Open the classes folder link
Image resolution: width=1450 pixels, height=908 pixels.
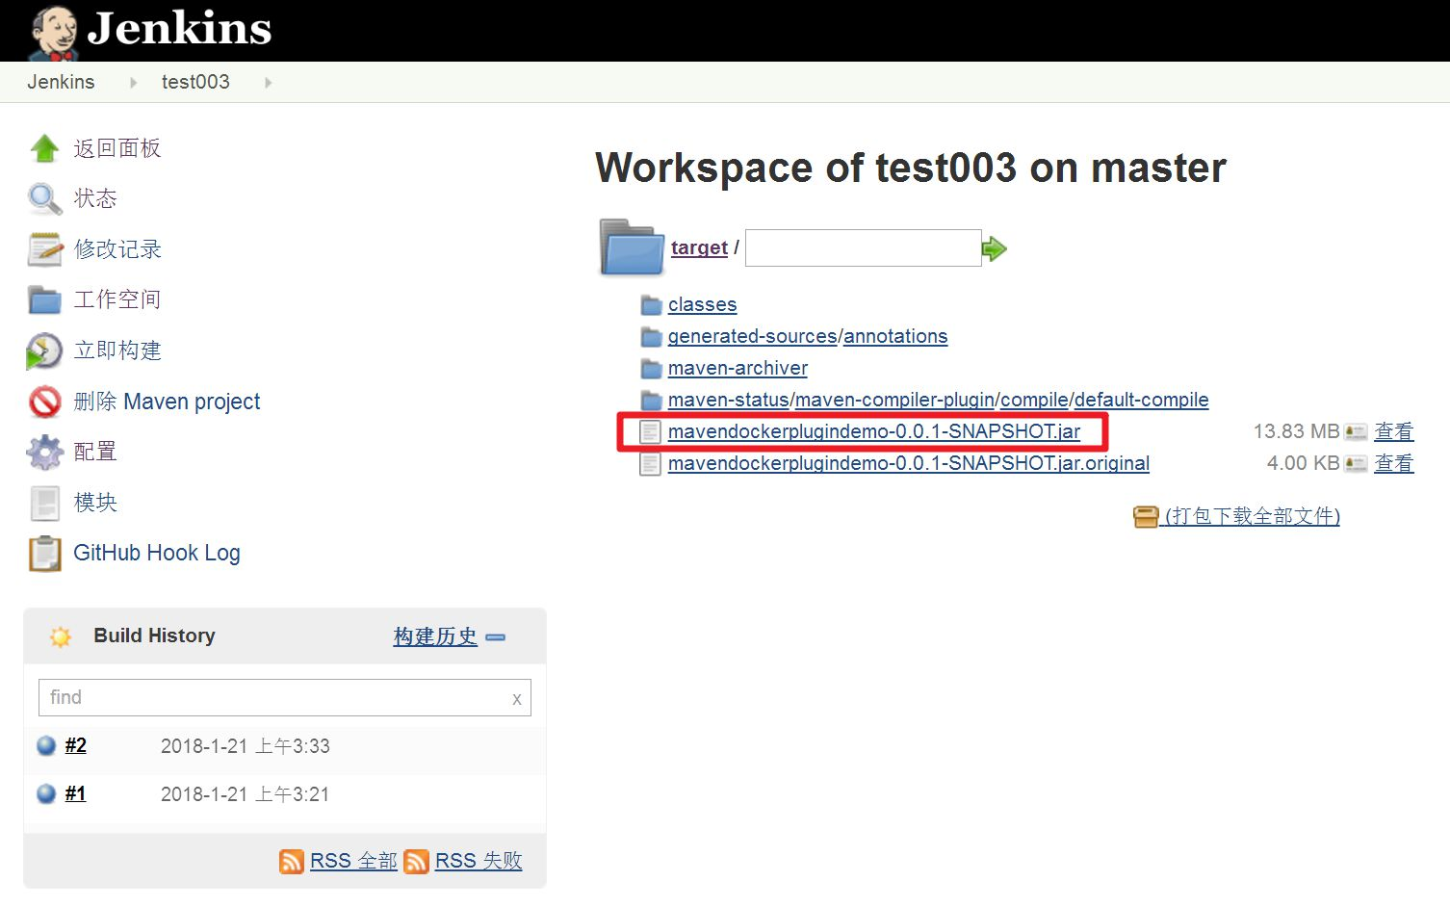(x=702, y=304)
